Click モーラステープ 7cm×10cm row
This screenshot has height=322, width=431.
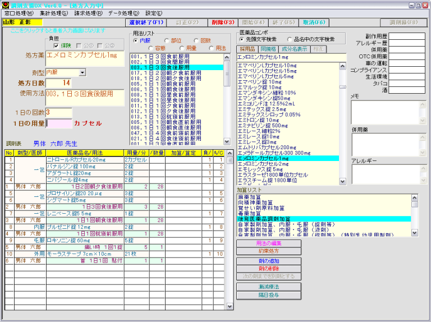point(114,254)
